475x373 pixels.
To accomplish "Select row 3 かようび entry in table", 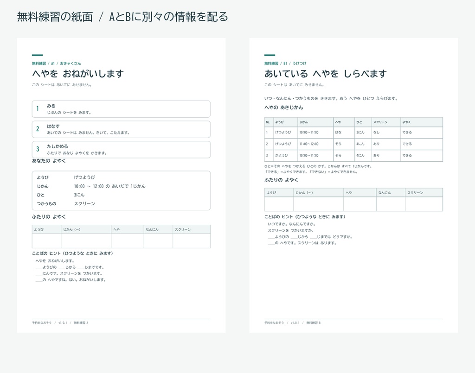I will click(x=353, y=156).
